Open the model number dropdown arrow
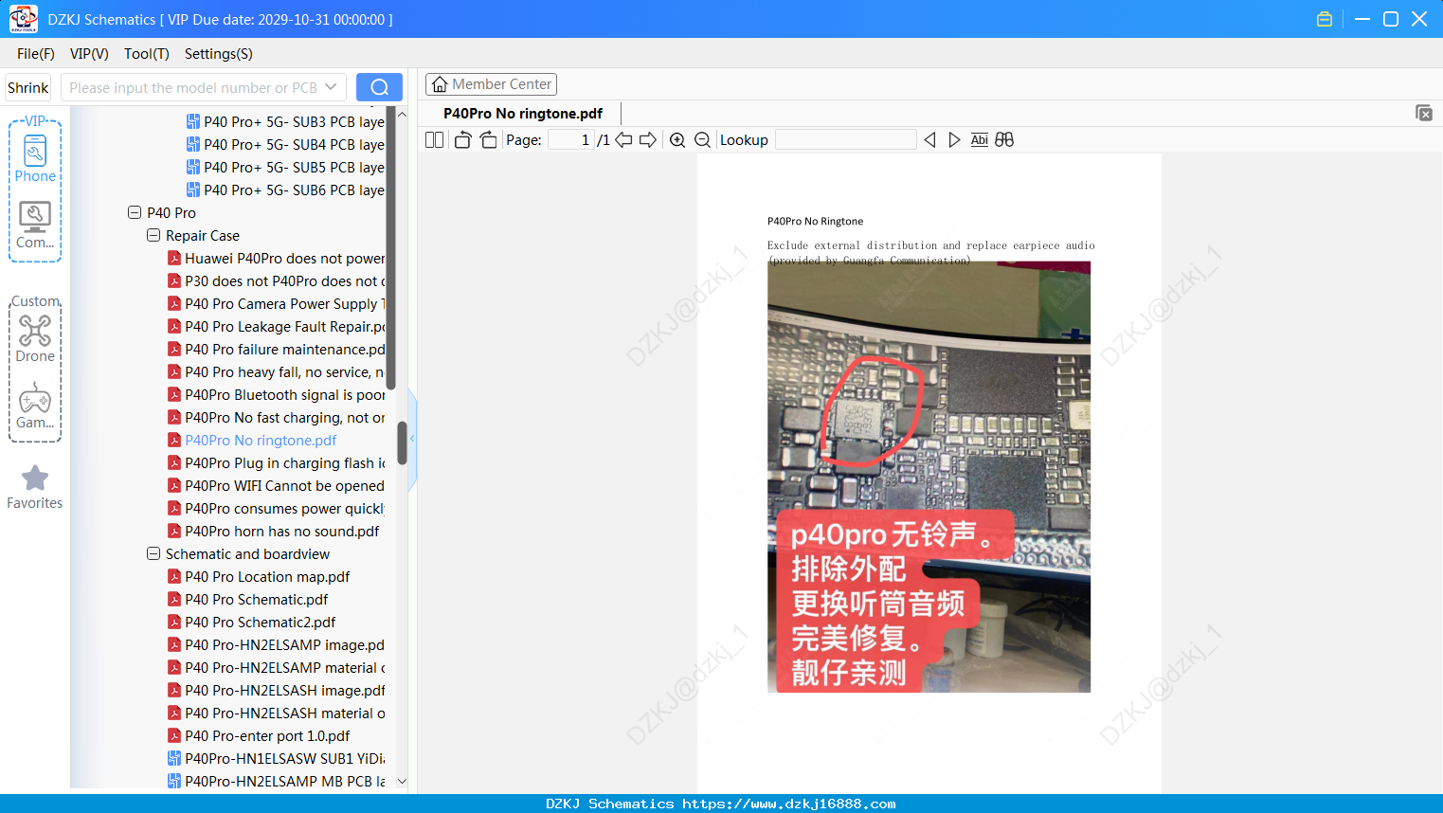The image size is (1443, 813). click(x=331, y=87)
